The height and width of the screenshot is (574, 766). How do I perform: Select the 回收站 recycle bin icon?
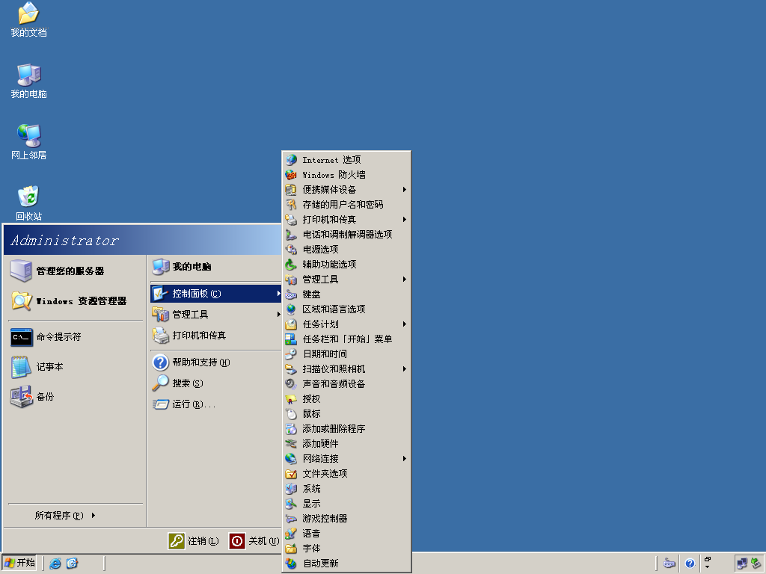[x=28, y=203]
